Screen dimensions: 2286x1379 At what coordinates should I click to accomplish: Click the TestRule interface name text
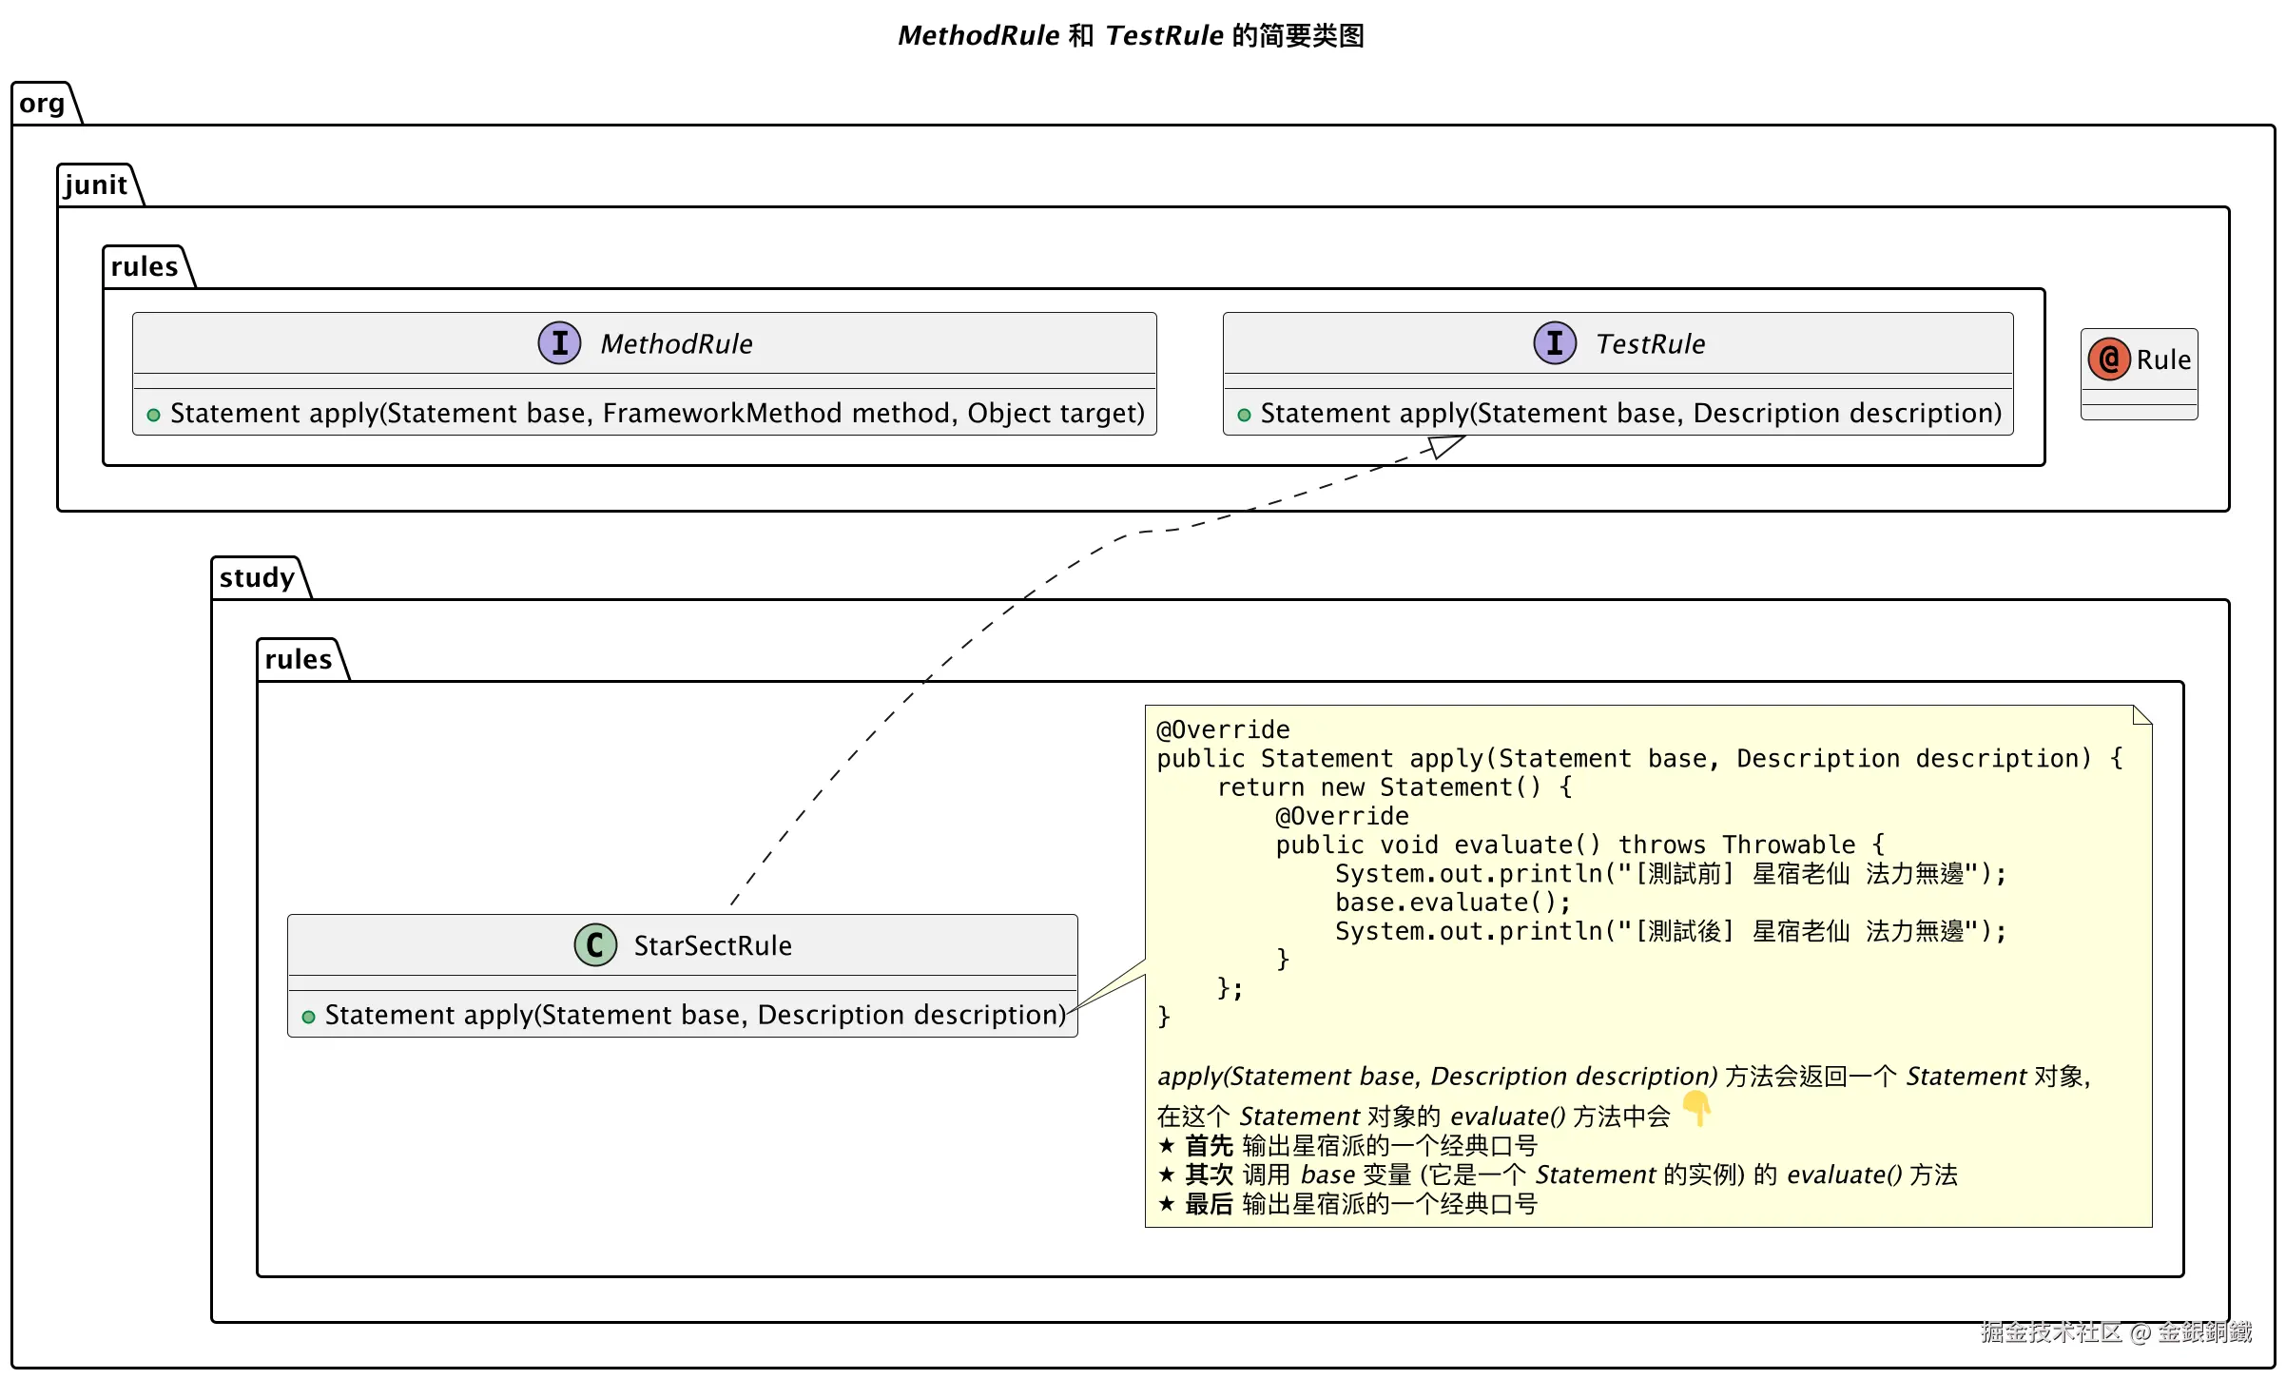click(1650, 344)
